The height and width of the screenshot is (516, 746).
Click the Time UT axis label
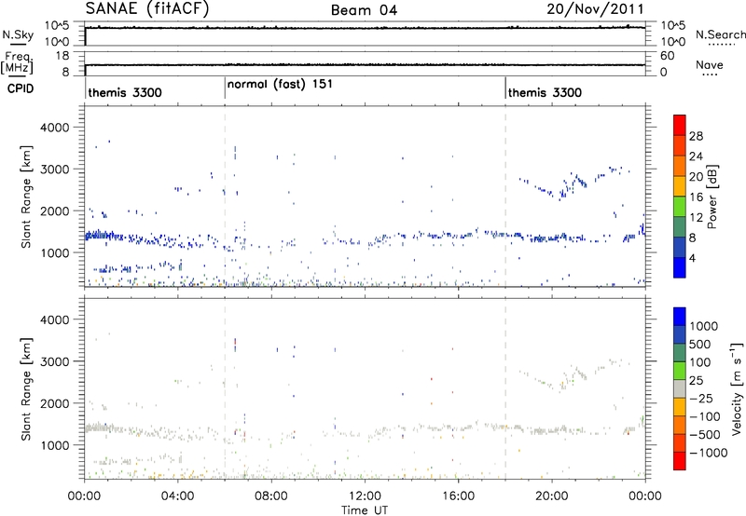tap(365, 509)
